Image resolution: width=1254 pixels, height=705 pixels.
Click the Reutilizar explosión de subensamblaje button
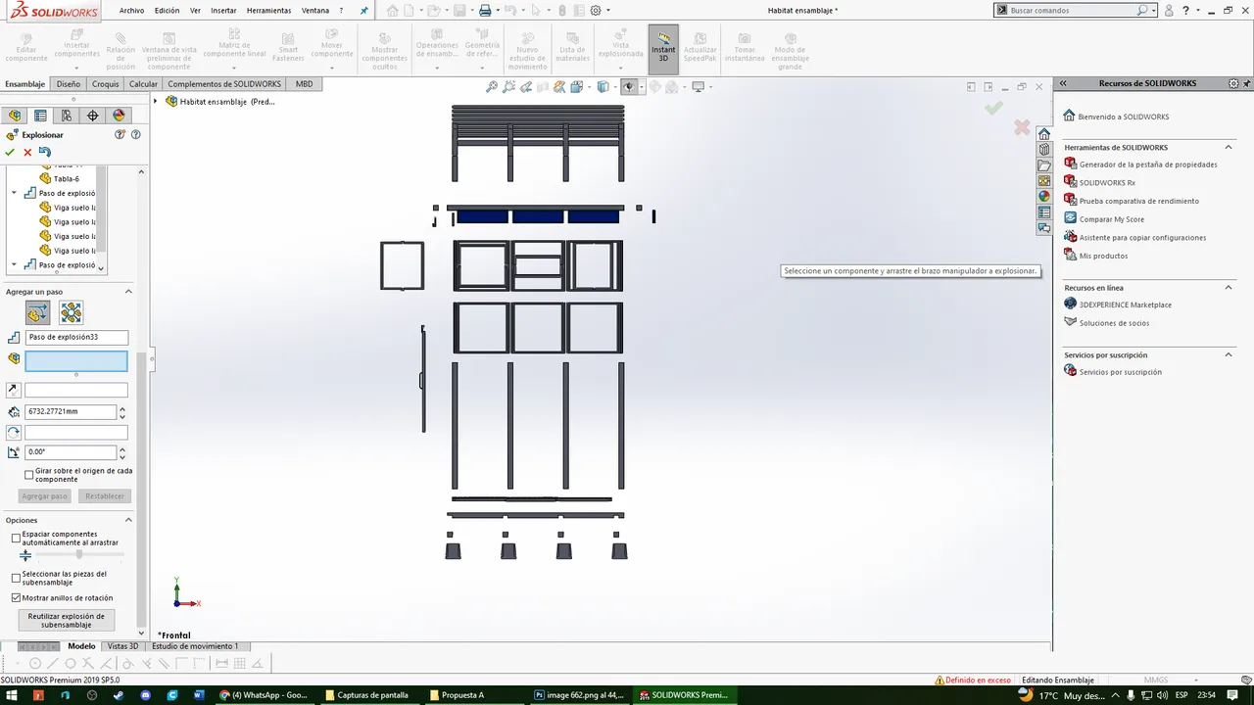(66, 620)
